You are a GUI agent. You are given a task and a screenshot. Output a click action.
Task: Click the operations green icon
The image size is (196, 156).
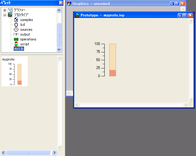[16, 39]
